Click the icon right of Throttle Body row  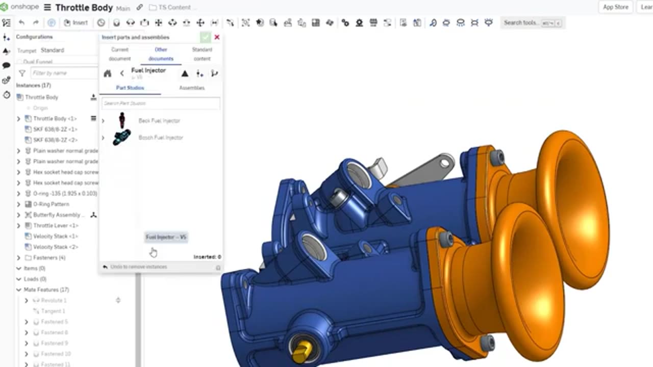tap(93, 97)
